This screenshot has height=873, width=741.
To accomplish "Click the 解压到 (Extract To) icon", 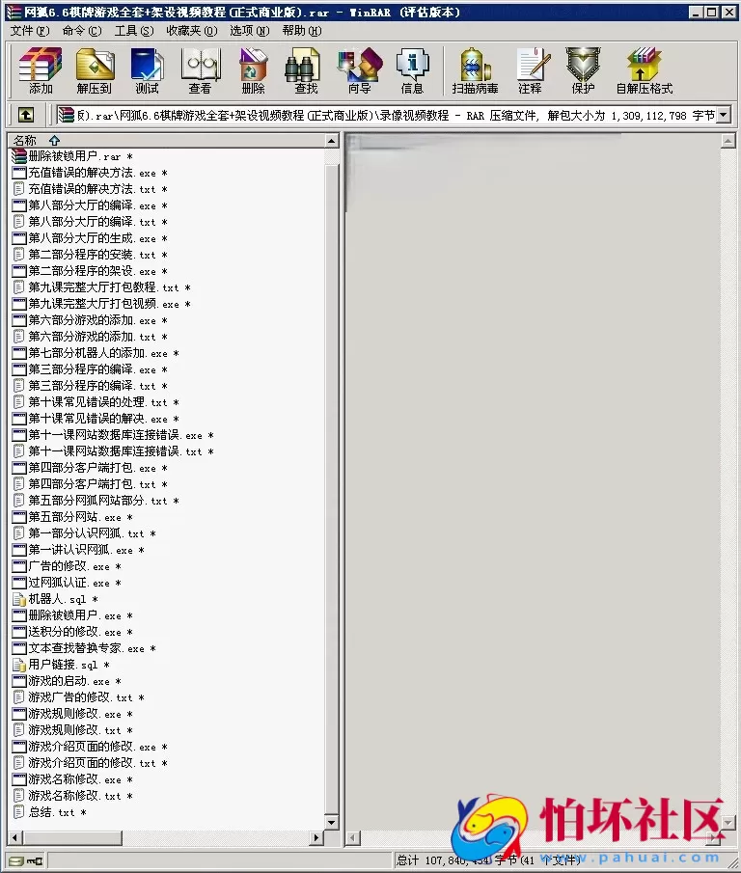I will (95, 70).
